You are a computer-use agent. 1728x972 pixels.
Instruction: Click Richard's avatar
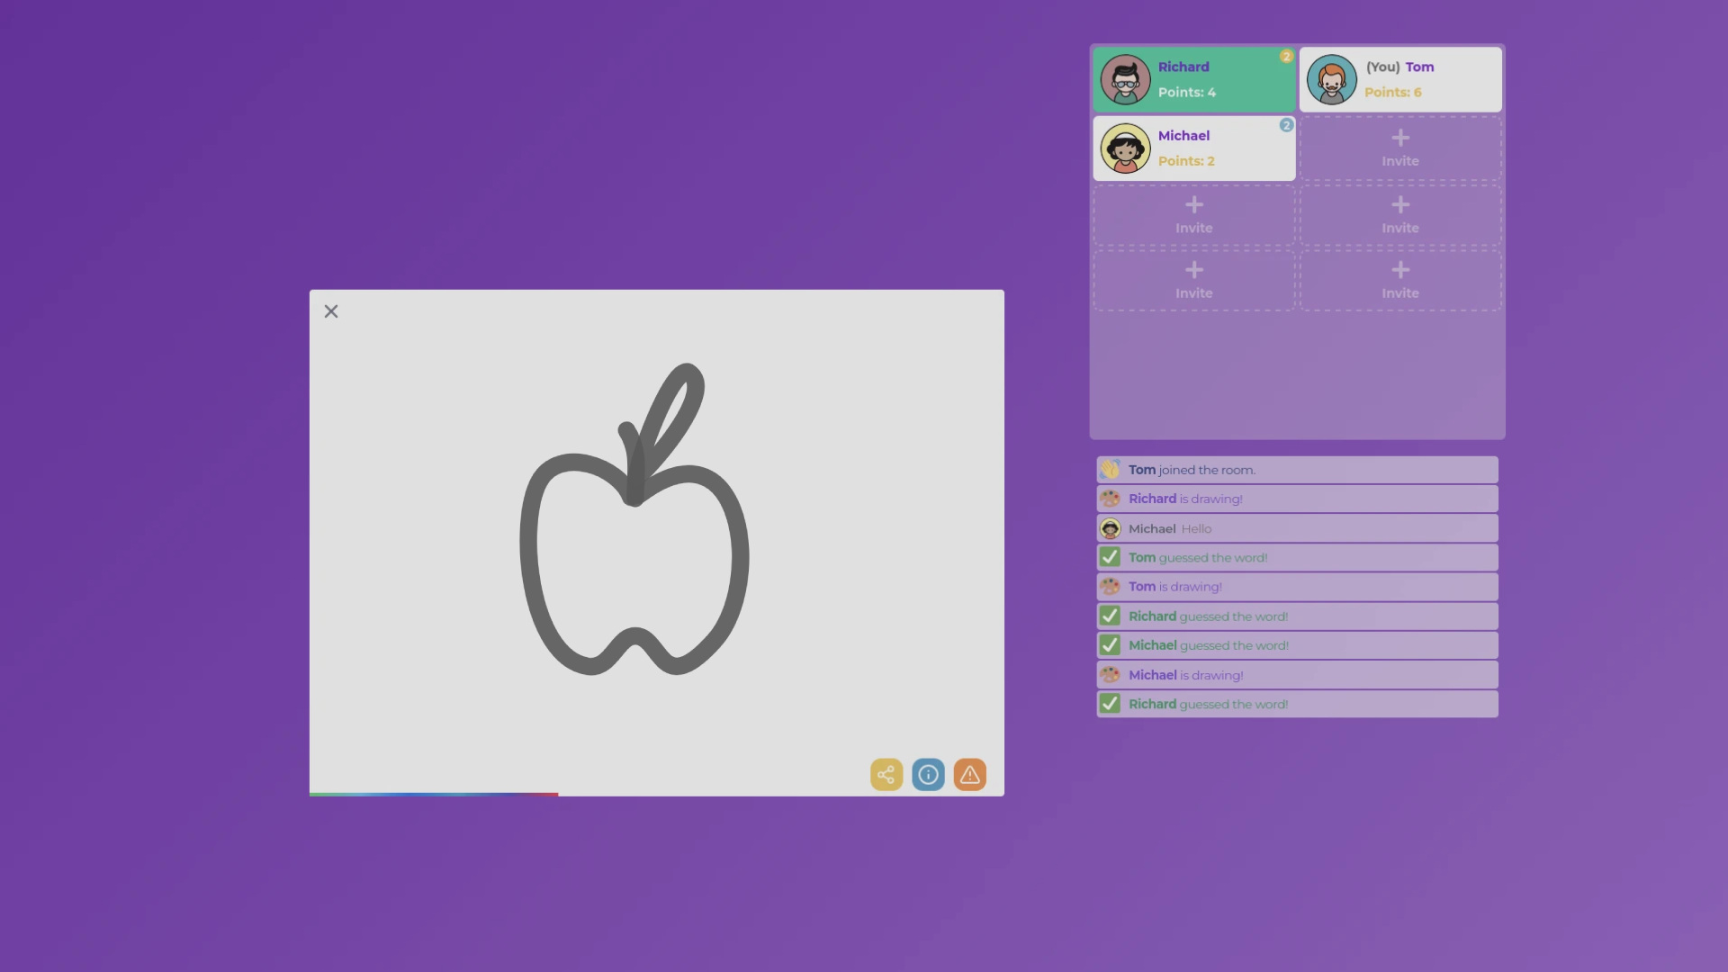1125,79
